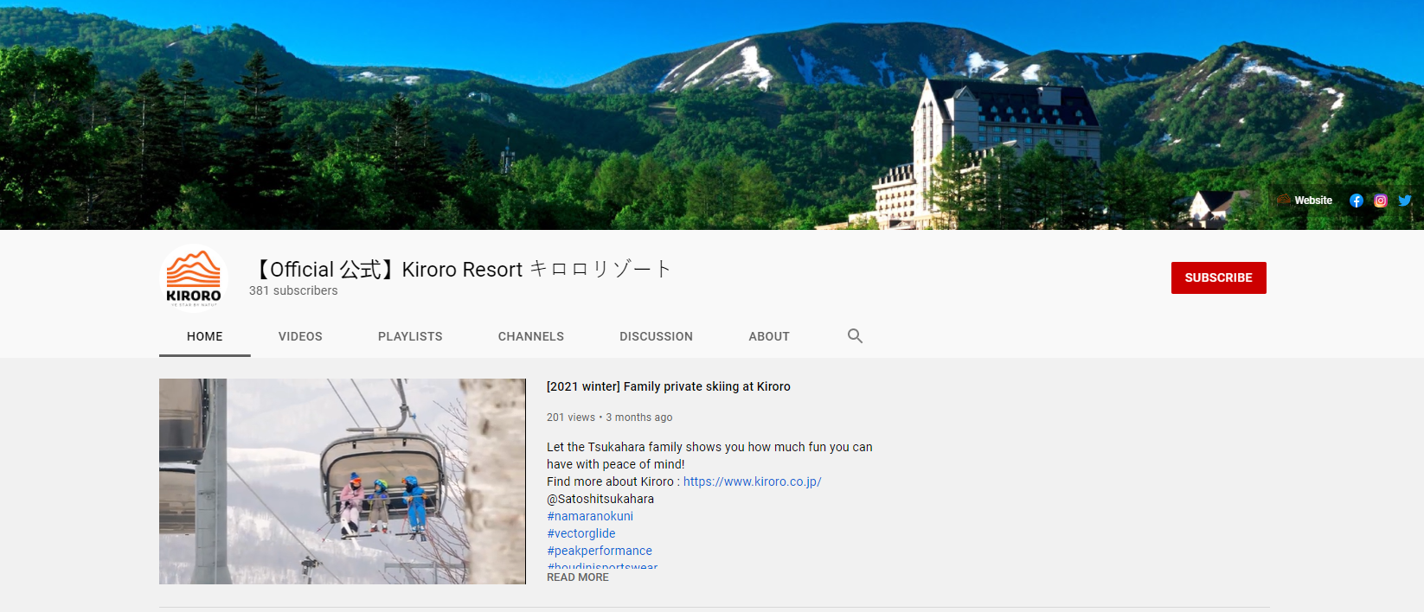Click the Kiroro channel avatar logo
This screenshot has width=1424, height=612.
(194, 278)
